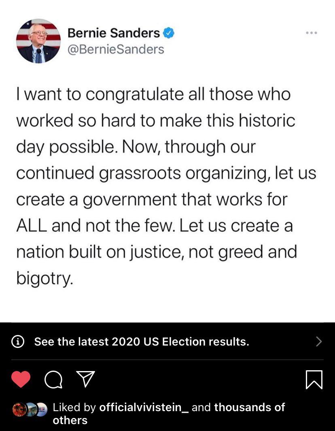Open Bernie Sanders profile picture
Screen dimensions: 335x431
point(38,41)
